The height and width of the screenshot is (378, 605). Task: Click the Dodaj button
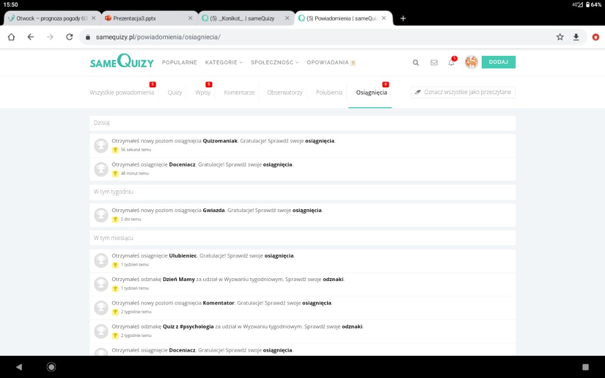click(x=498, y=62)
